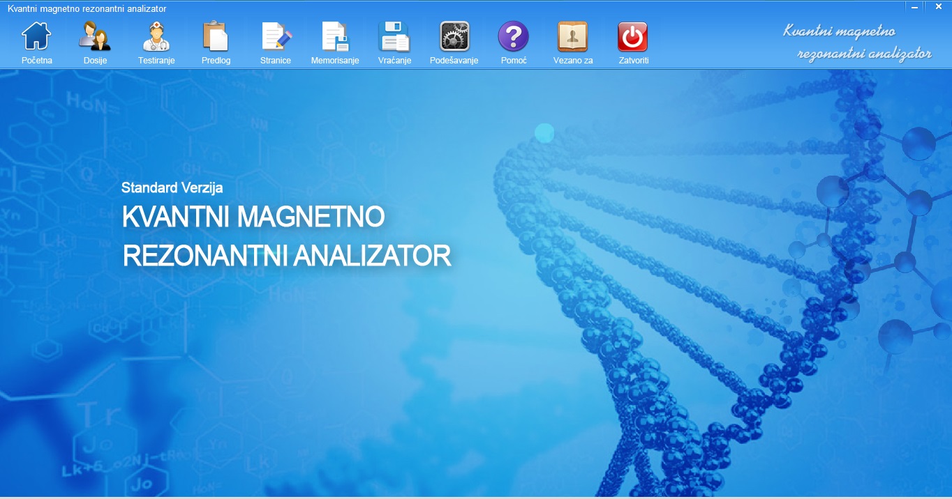Click the purple Pomoć question mark icon
The image size is (952, 499).
point(513,36)
